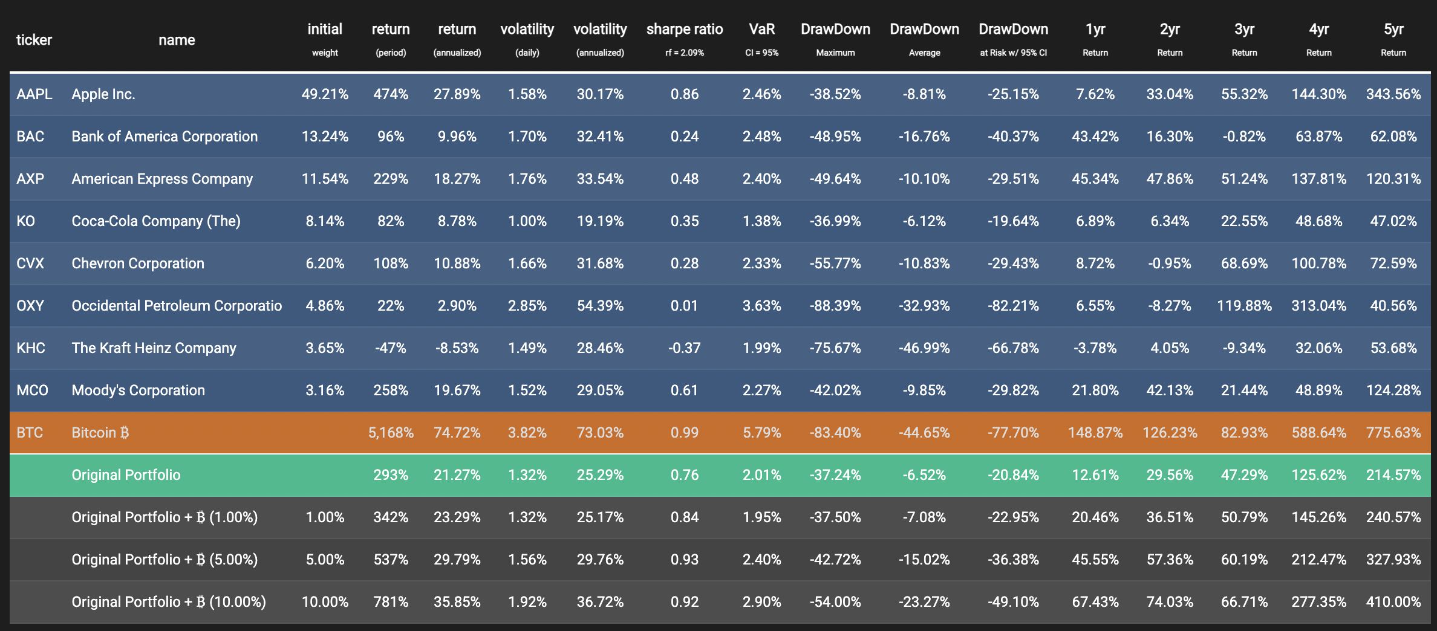
Task: Select Bank of America Corporation name
Action: point(165,137)
